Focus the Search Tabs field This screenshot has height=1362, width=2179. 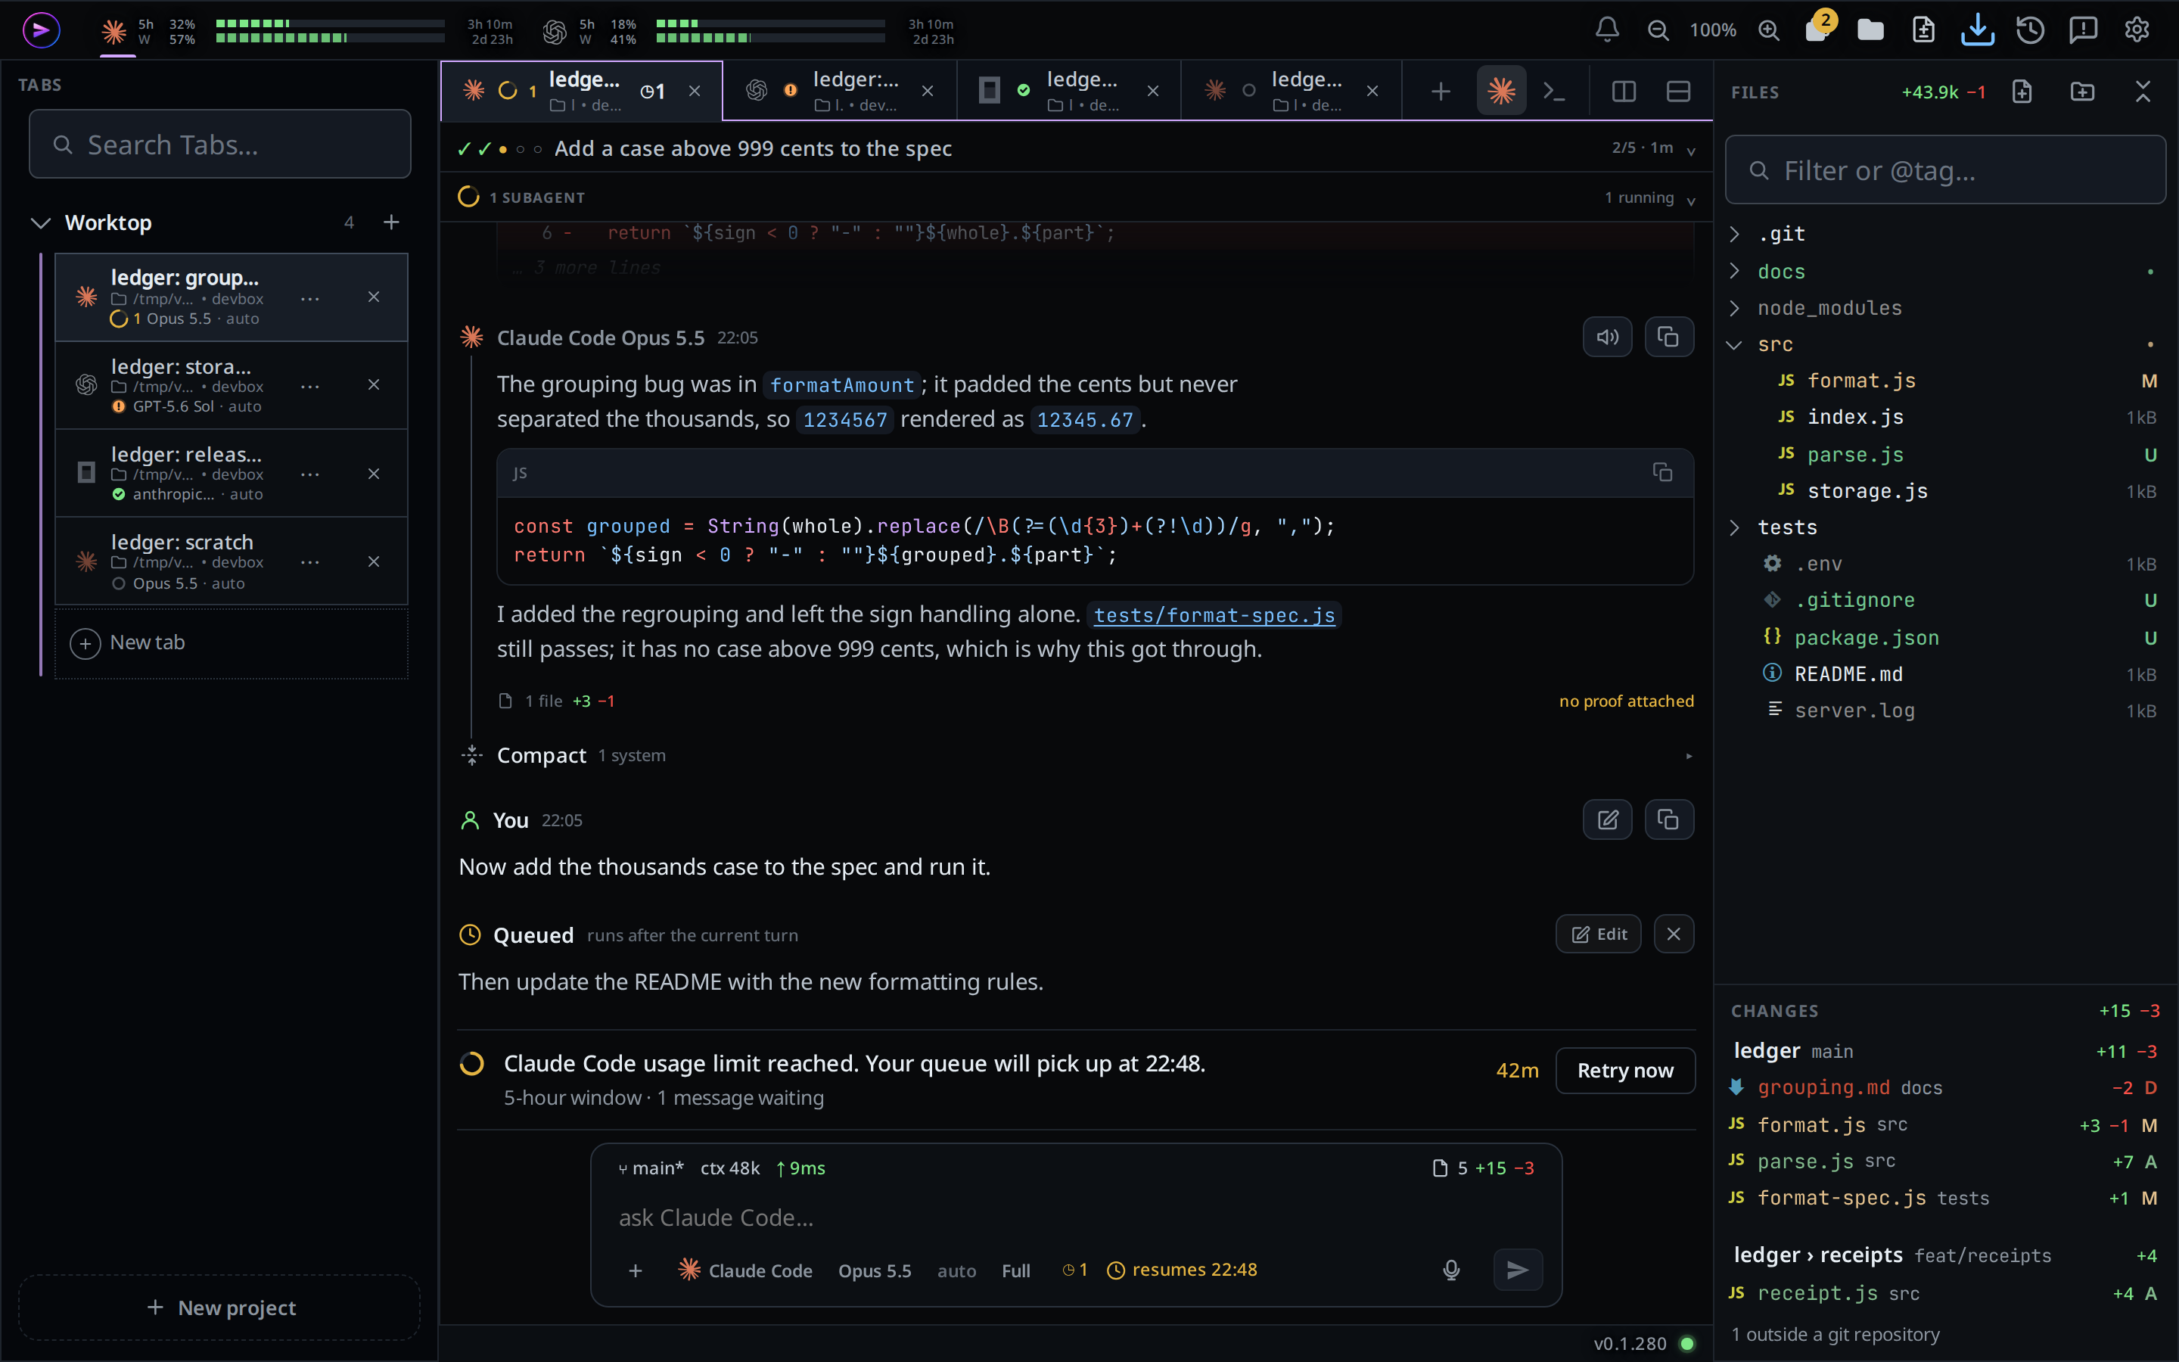(x=221, y=144)
